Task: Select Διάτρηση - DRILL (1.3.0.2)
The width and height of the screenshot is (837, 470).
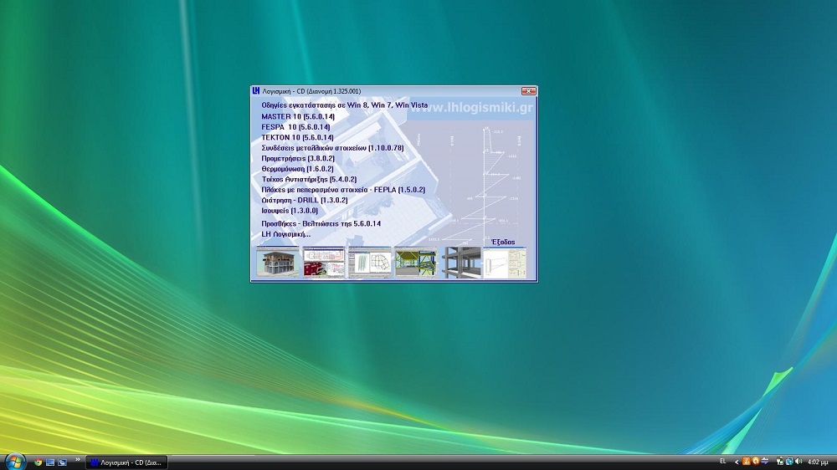Action: tap(305, 200)
